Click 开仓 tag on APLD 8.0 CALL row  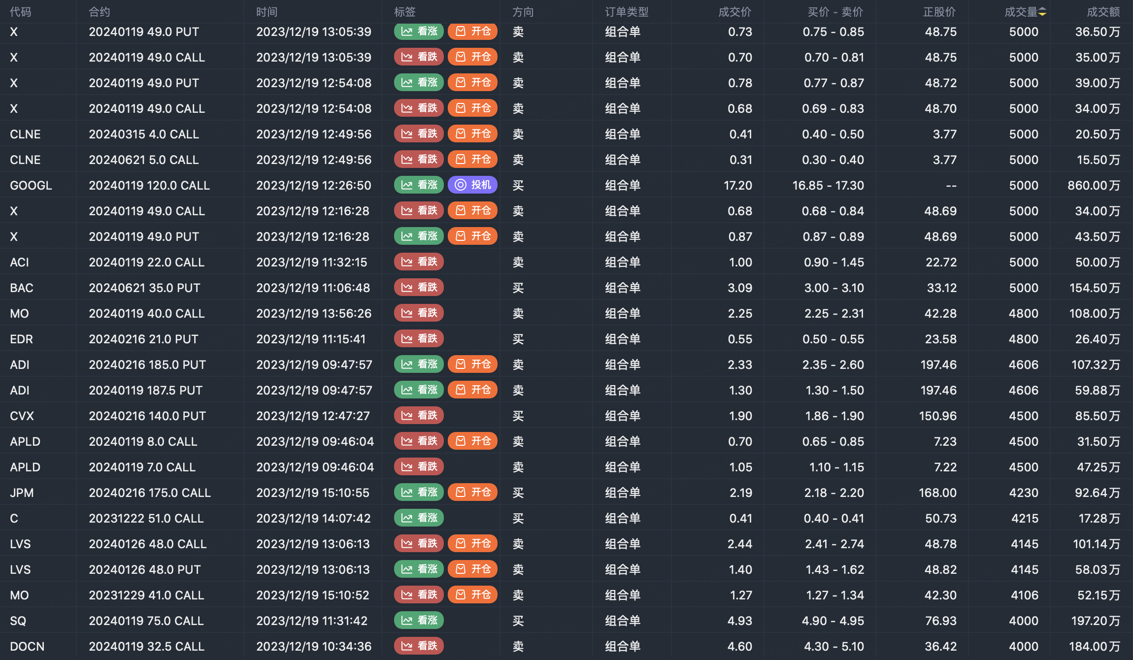[472, 441]
